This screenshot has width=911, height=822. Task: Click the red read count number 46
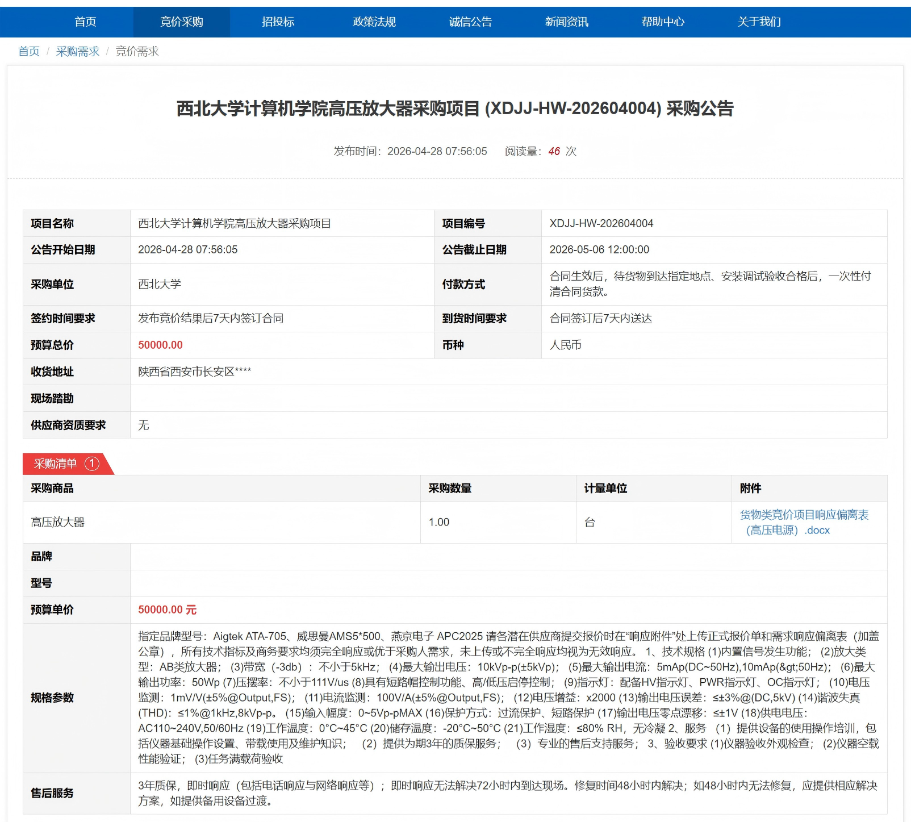pos(554,151)
